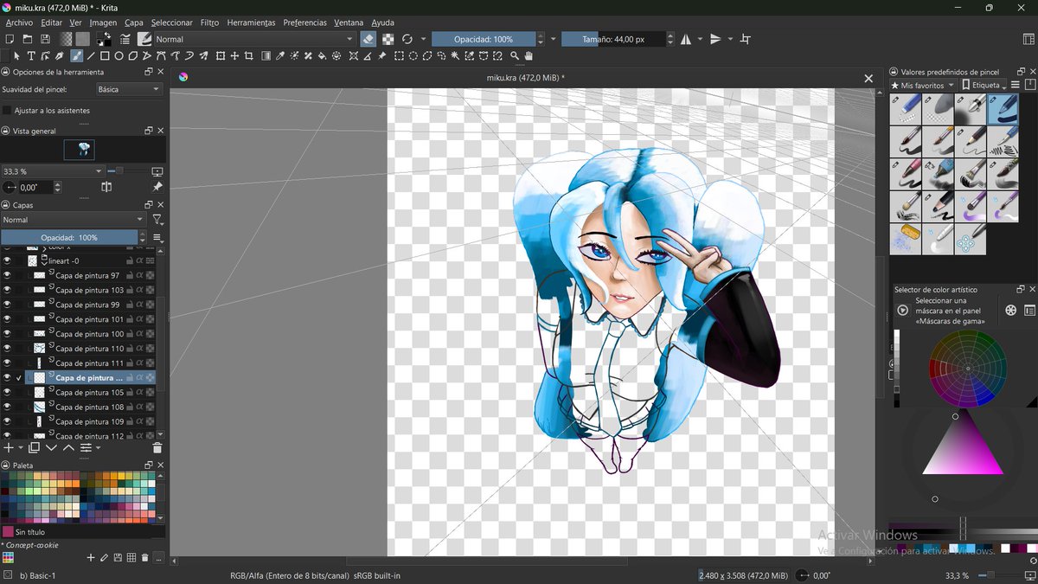Screen dimensions: 1038x584
Task: Open the layer properties icon
Action: pyautogui.click(x=86, y=448)
